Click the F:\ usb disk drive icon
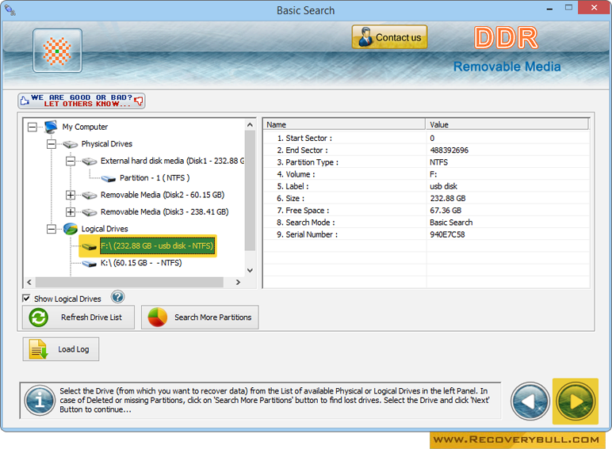 click(x=90, y=246)
